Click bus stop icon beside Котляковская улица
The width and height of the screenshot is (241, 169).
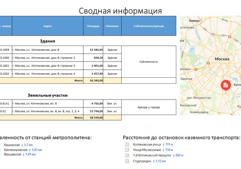tap(127, 145)
